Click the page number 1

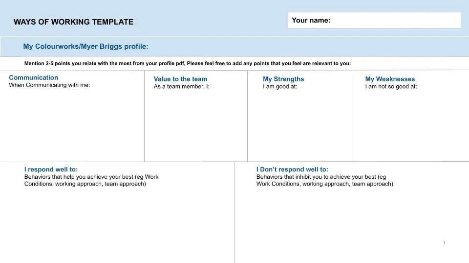(445, 243)
